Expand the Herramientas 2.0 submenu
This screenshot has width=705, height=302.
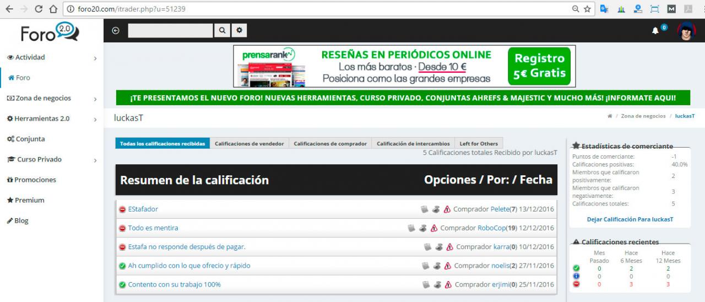tap(95, 119)
